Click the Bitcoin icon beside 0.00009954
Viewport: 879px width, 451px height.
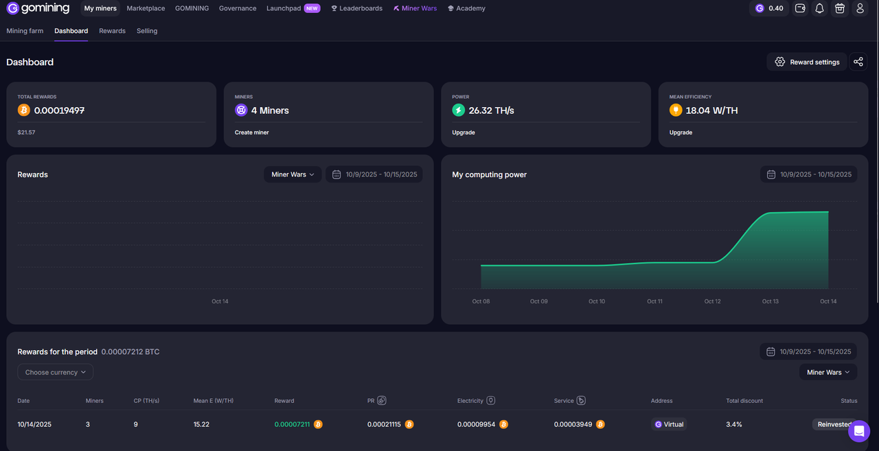503,424
